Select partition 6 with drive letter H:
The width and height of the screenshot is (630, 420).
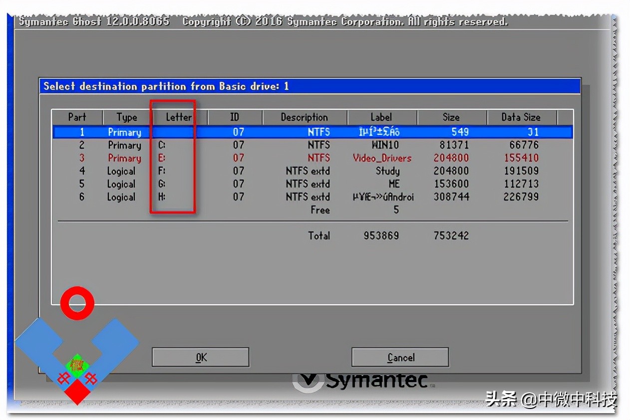(312, 197)
